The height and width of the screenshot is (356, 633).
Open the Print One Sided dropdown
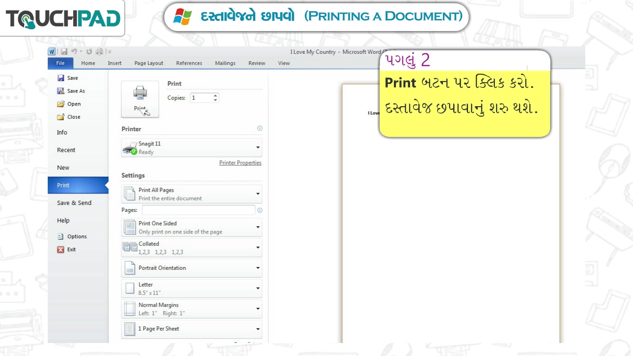coord(191,227)
